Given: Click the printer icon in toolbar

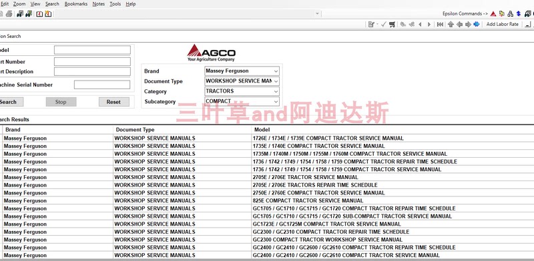Looking at the screenshot, I should (x=9, y=13).
